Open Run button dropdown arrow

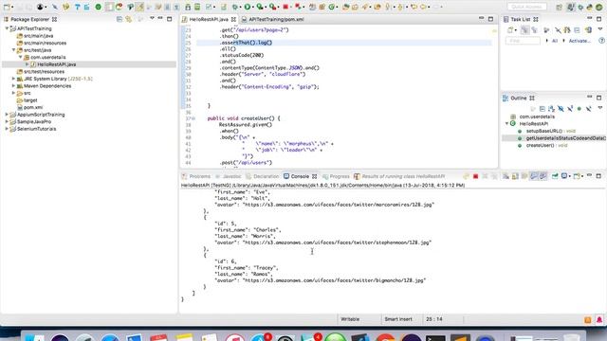pyautogui.click(x=253, y=7)
